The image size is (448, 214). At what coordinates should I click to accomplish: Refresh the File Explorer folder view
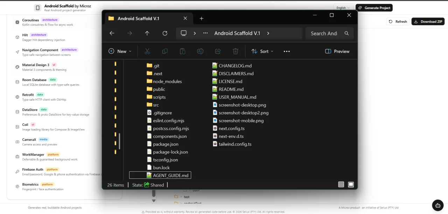coord(165,33)
